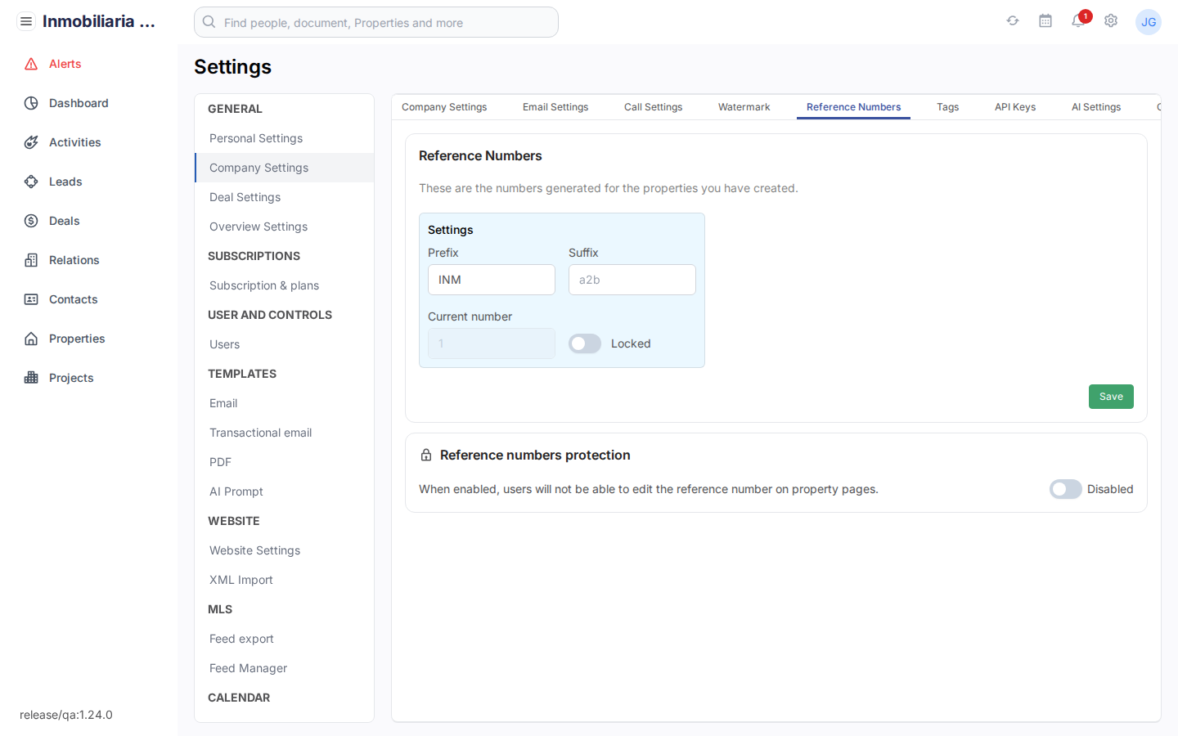Open the Contacts section
Image resolution: width=1178 pixels, height=736 pixels.
72,299
